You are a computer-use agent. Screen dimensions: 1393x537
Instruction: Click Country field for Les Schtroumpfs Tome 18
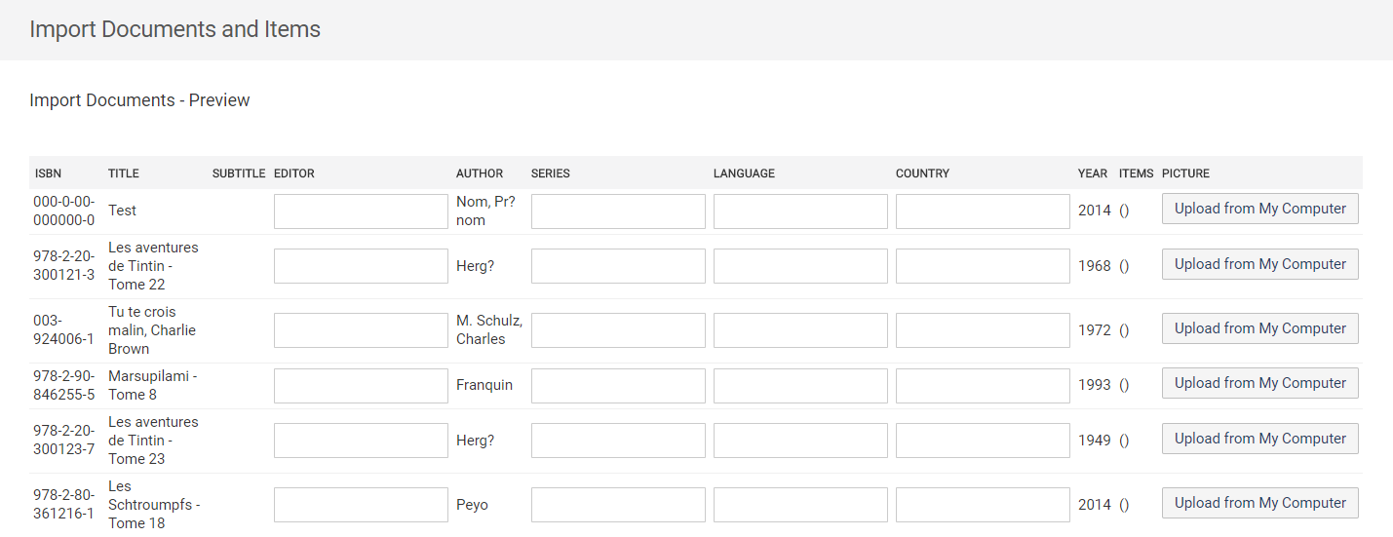tap(983, 505)
